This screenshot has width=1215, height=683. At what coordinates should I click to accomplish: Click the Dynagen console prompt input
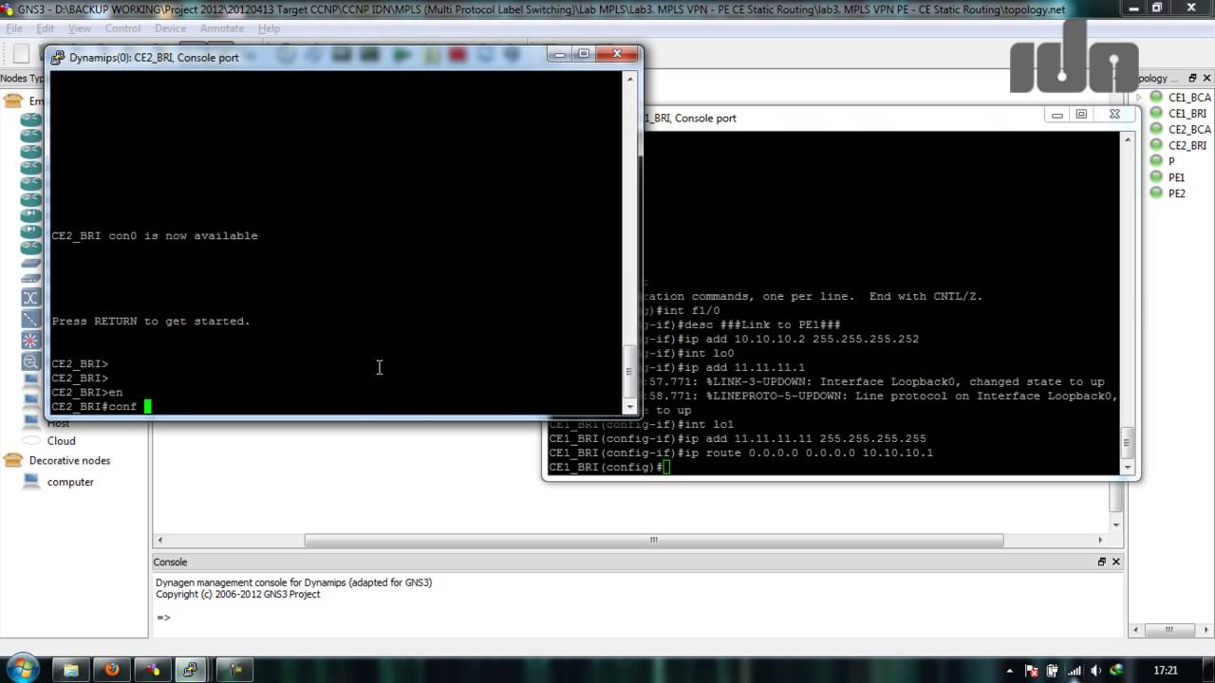click(x=163, y=618)
